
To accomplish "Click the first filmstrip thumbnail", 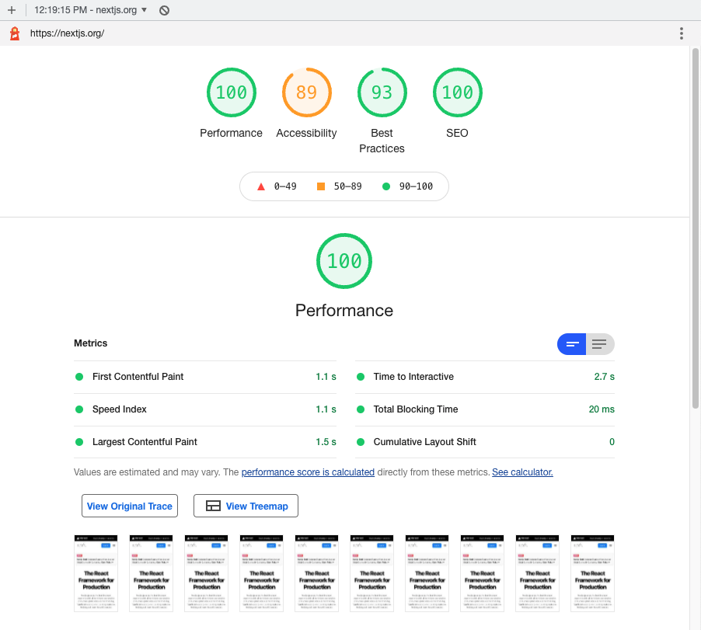I will click(96, 573).
